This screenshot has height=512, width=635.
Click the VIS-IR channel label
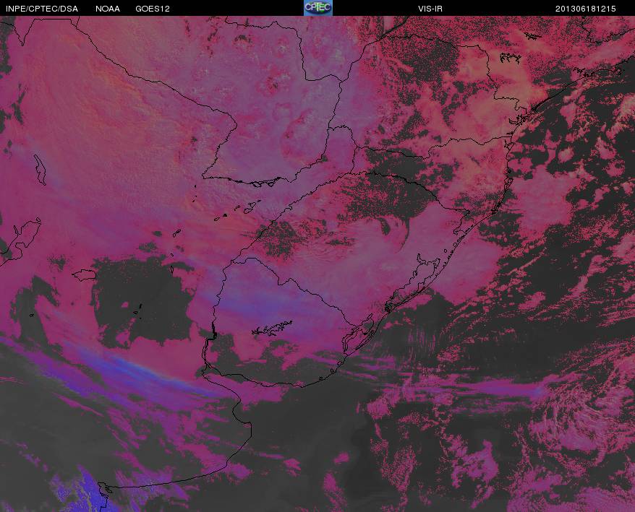(430, 9)
